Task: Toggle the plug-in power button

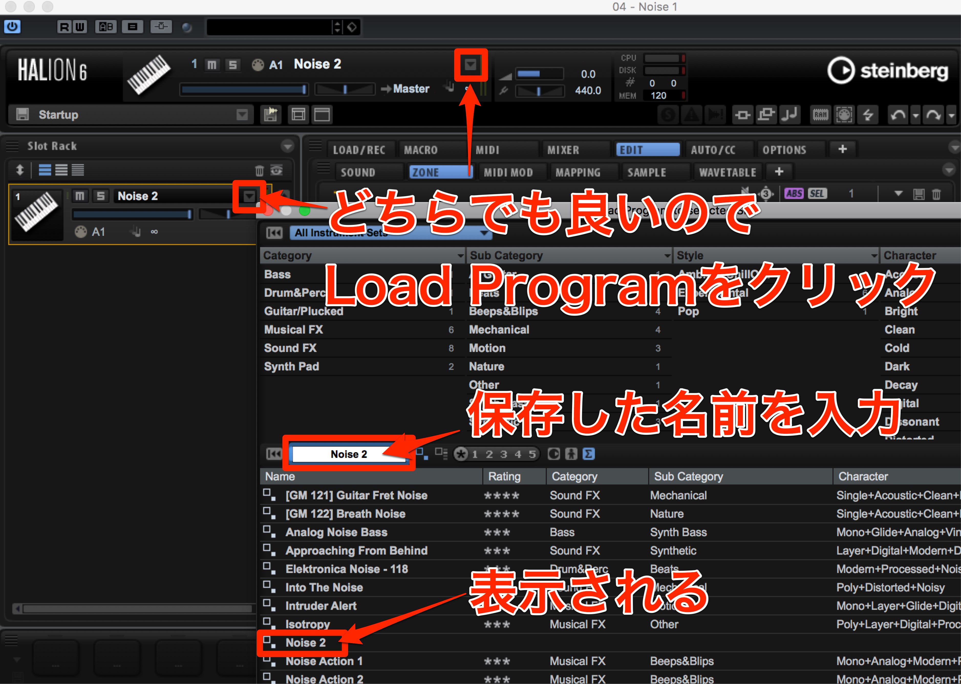Action: (12, 27)
